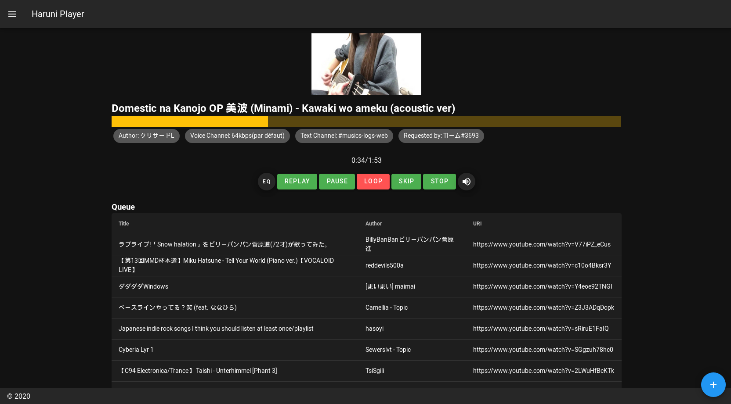
Task: Open the Cyberia Lyr 1 YouTube URL
Action: [x=543, y=350]
